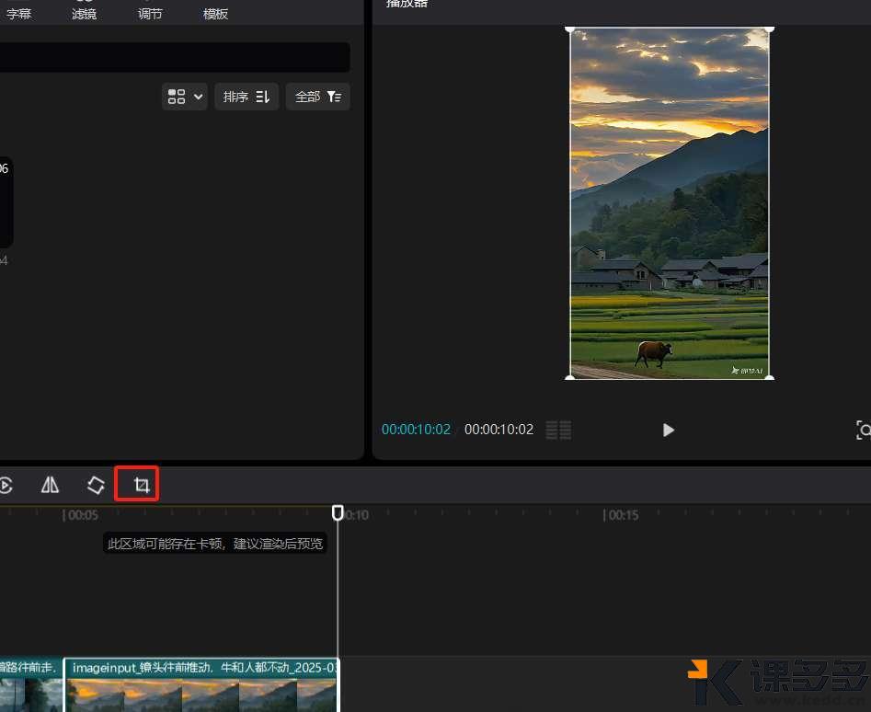Viewport: 871px width, 712px height.
Task: Click the 00:15 mark on timeline ruler
Action: (622, 515)
